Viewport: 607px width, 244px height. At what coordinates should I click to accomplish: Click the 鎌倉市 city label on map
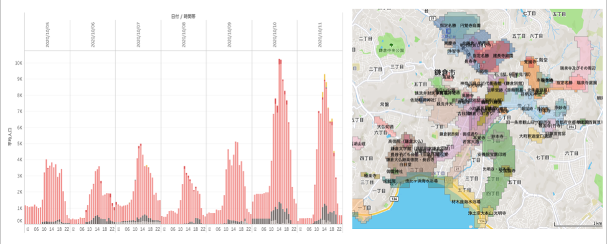pos(445,73)
